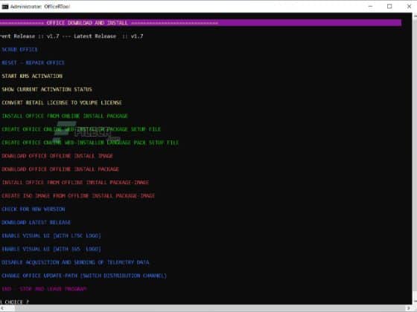Click "DOWNLOAD OFFICE OFFLINE INSTALL IMAGE"
This screenshot has width=417, height=312.
57,156
